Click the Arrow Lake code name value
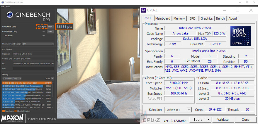This screenshot has height=124, width=258. (180, 33)
